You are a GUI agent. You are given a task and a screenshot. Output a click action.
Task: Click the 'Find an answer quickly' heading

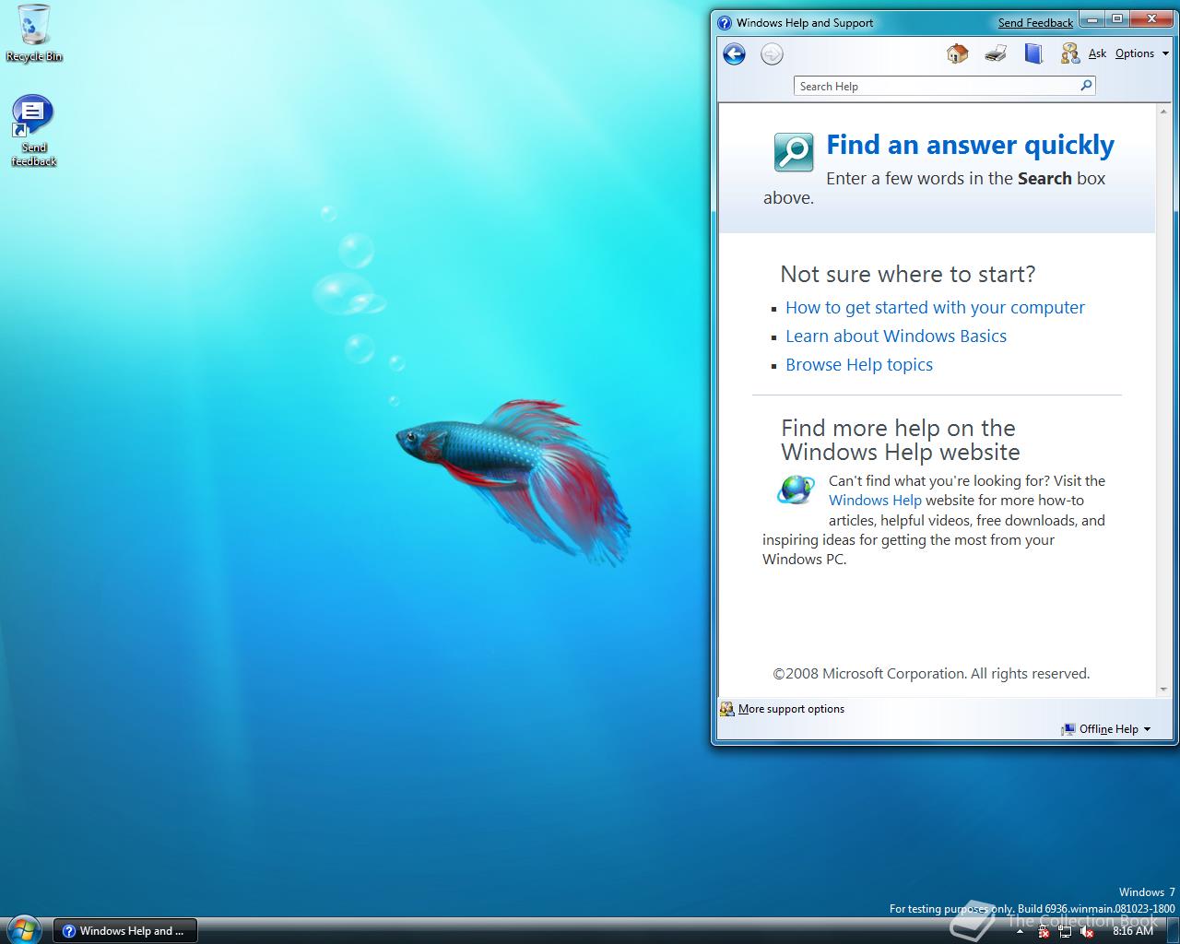[970, 145]
